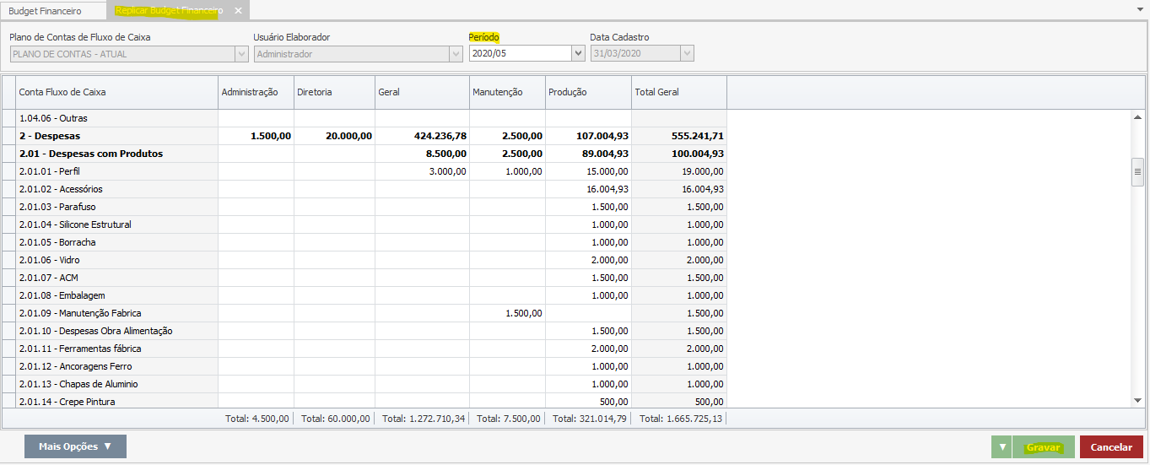Image resolution: width=1150 pixels, height=465 pixels.
Task: Close the Replicar Budget Financeiro tab
Action: click(238, 11)
